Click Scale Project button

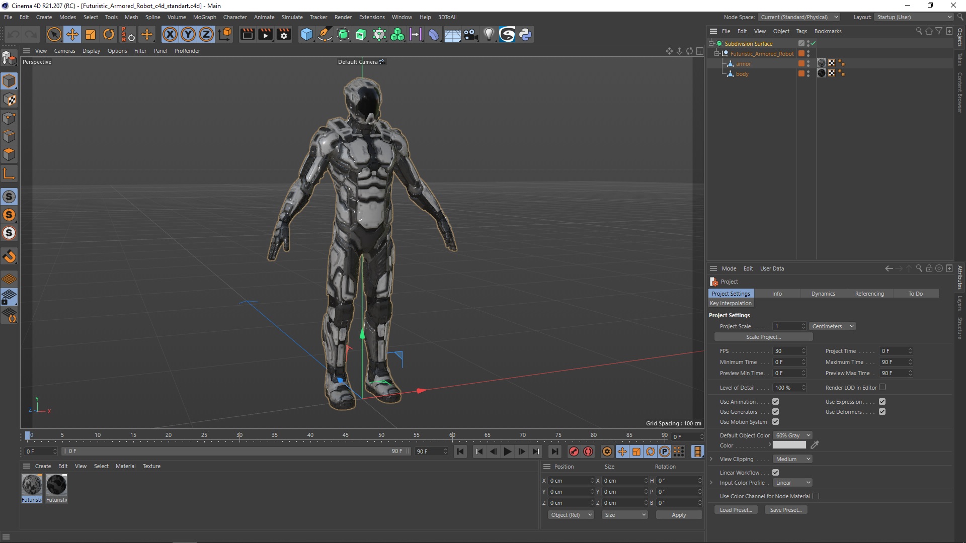[763, 337]
